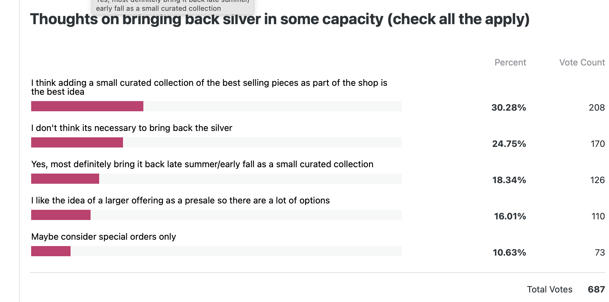
Task: Click the poll title about bringing back silver
Action: click(280, 20)
